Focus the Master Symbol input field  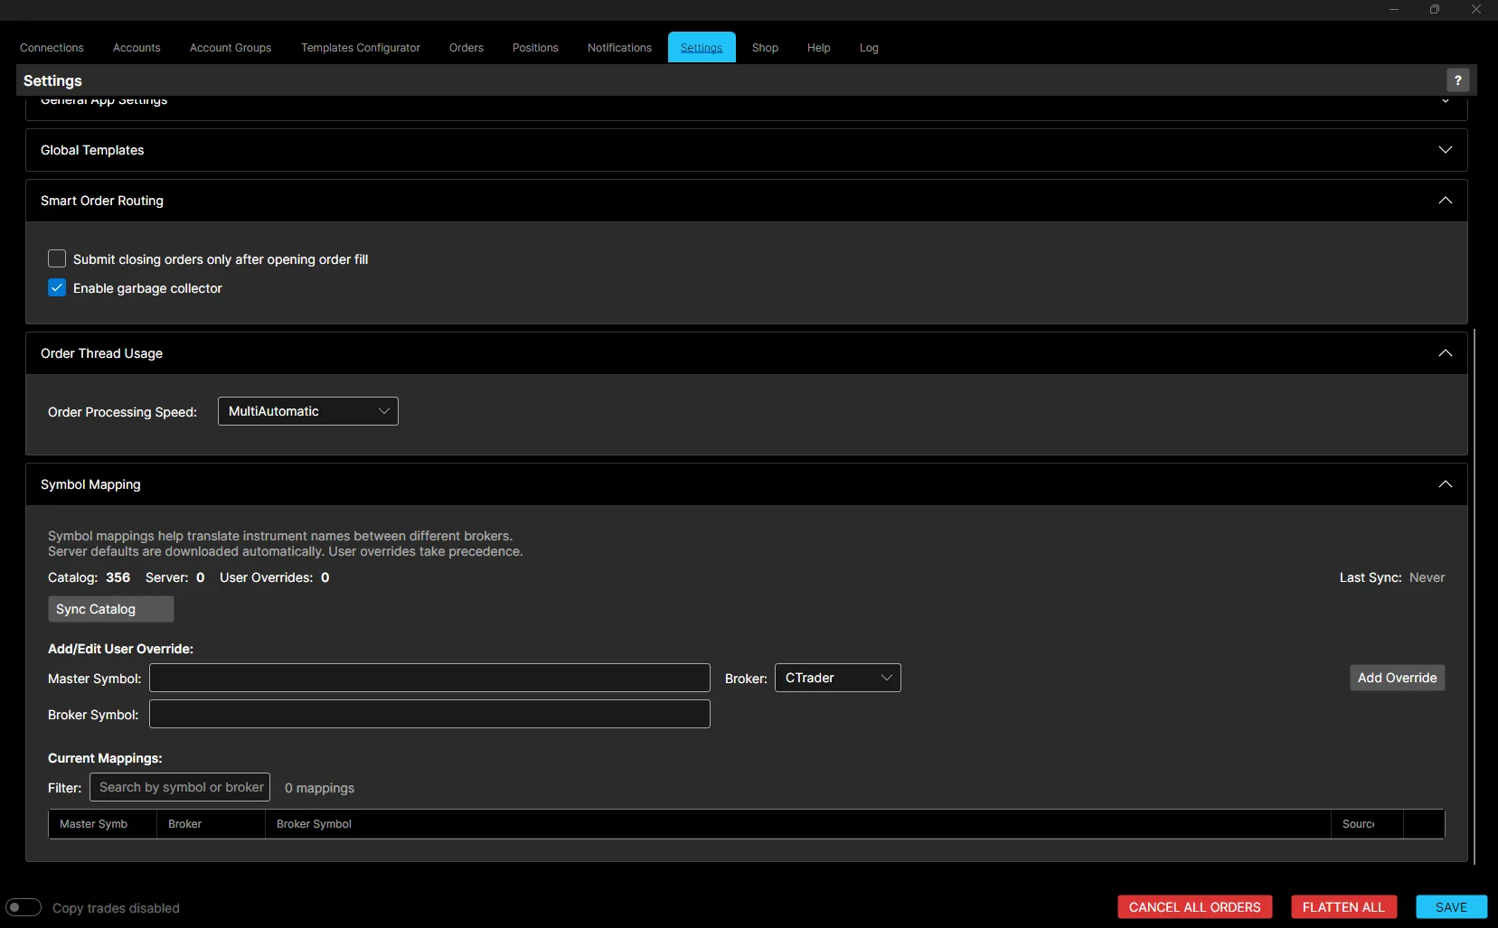pyautogui.click(x=429, y=678)
